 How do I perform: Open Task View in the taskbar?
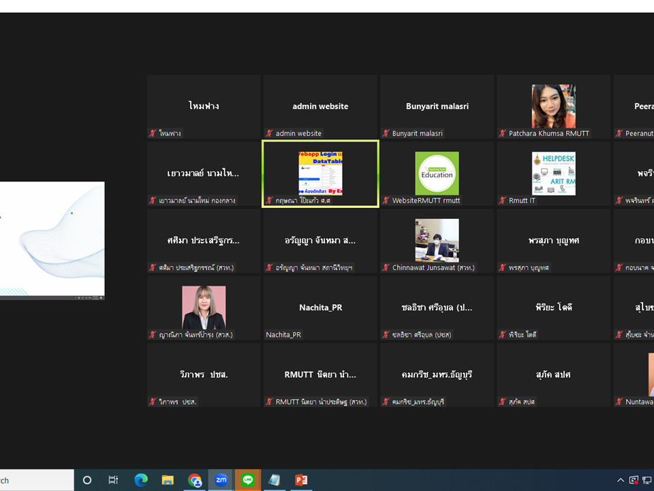tap(113, 480)
